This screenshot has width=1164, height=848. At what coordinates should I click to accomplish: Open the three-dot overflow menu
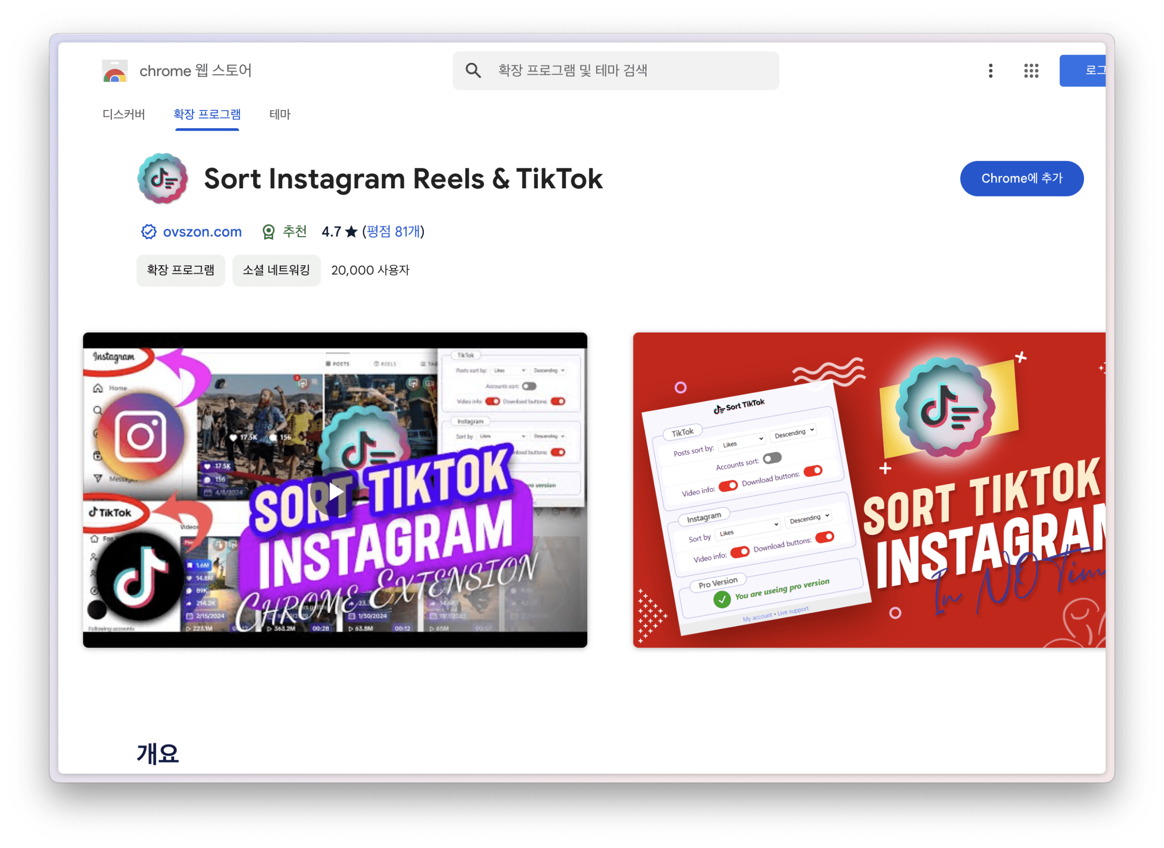click(989, 71)
